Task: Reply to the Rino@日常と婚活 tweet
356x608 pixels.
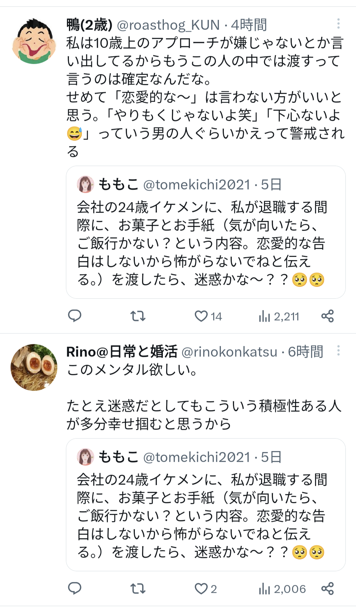Action: (74, 589)
